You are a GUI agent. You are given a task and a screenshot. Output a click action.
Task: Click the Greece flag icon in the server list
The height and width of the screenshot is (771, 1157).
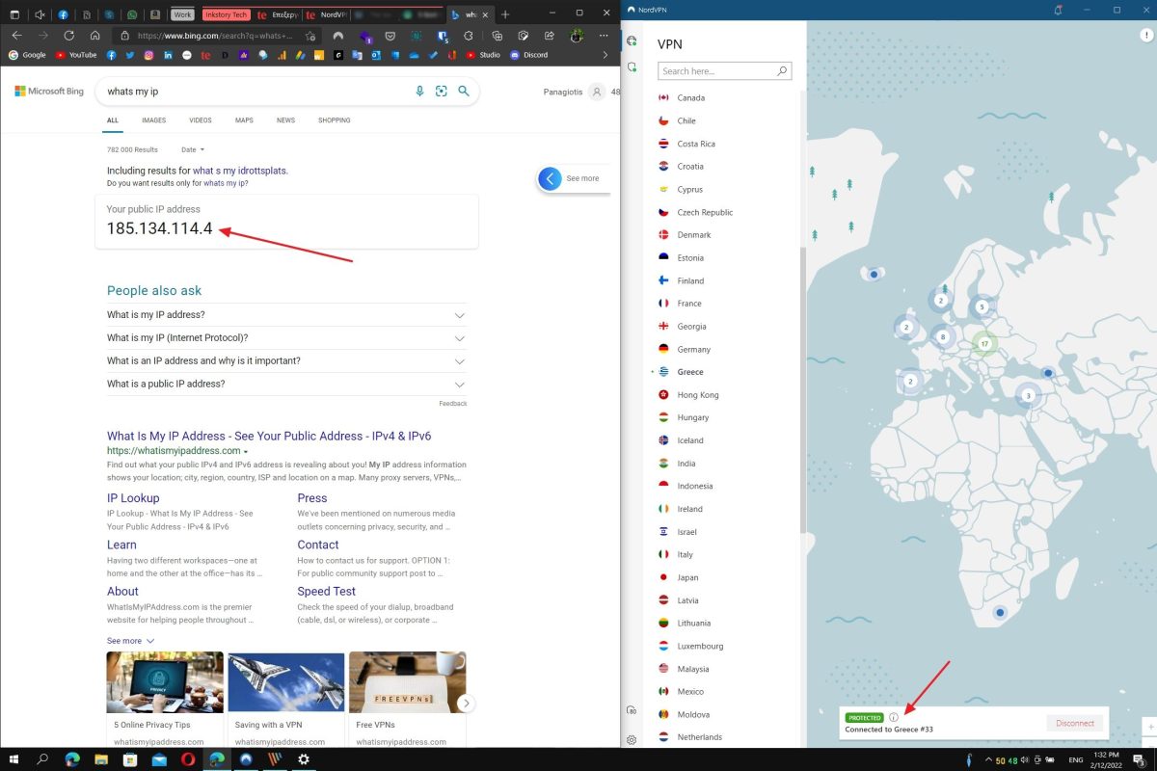662,372
